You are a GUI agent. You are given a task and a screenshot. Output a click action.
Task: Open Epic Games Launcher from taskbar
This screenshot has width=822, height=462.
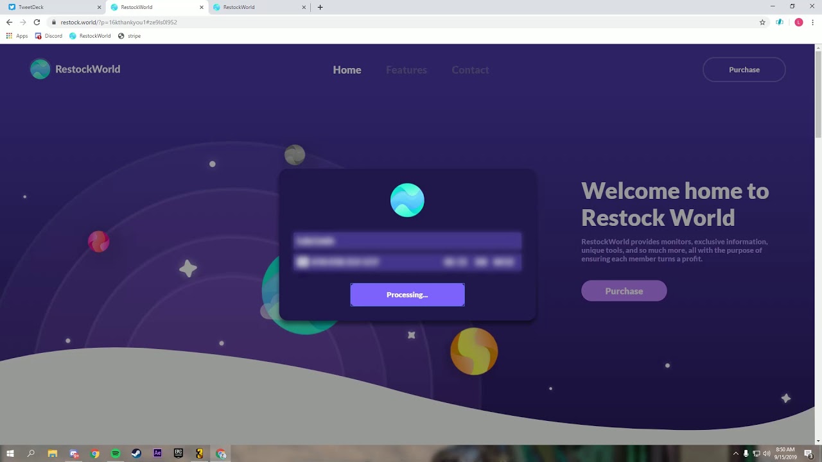coord(179,454)
